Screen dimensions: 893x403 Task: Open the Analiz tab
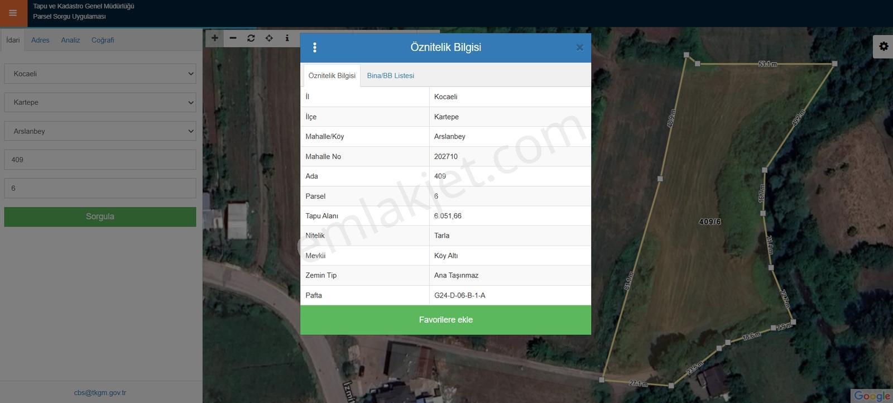(70, 40)
